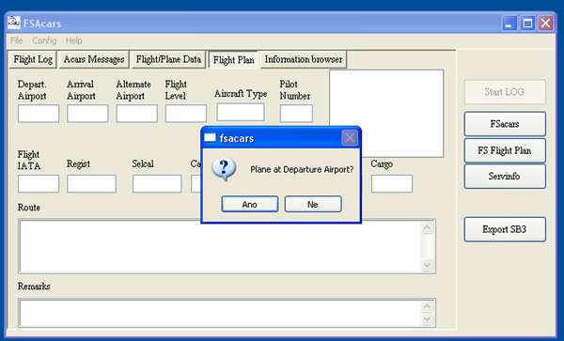Close the FSAcars main window
This screenshot has width=564, height=341.
pos(545,23)
